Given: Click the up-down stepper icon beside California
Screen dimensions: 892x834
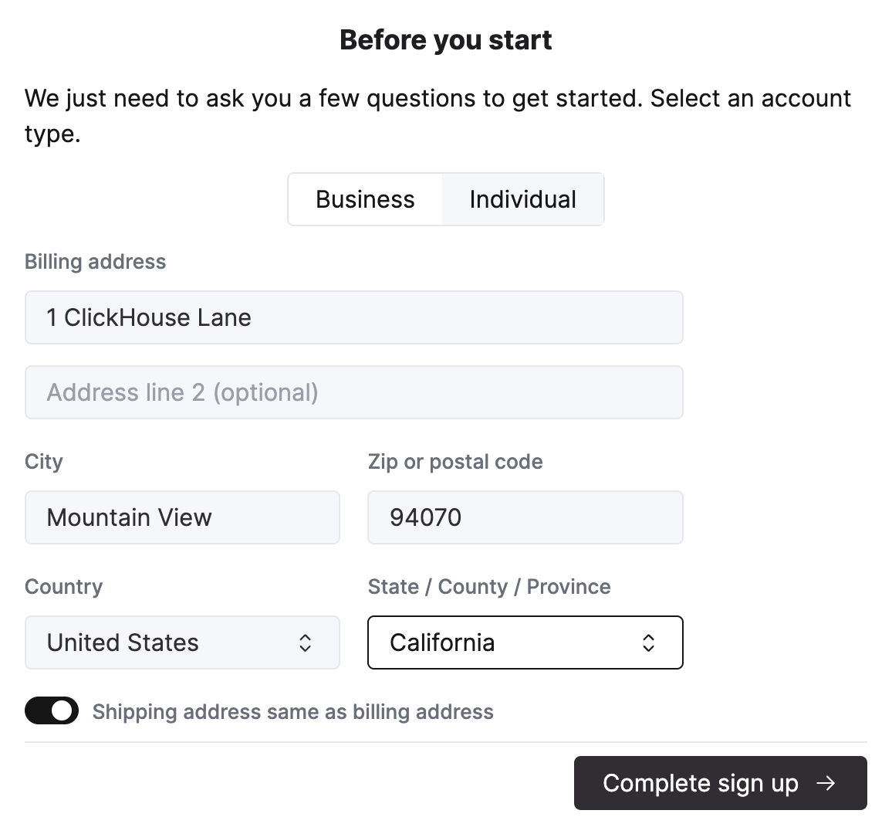Looking at the screenshot, I should [x=648, y=642].
